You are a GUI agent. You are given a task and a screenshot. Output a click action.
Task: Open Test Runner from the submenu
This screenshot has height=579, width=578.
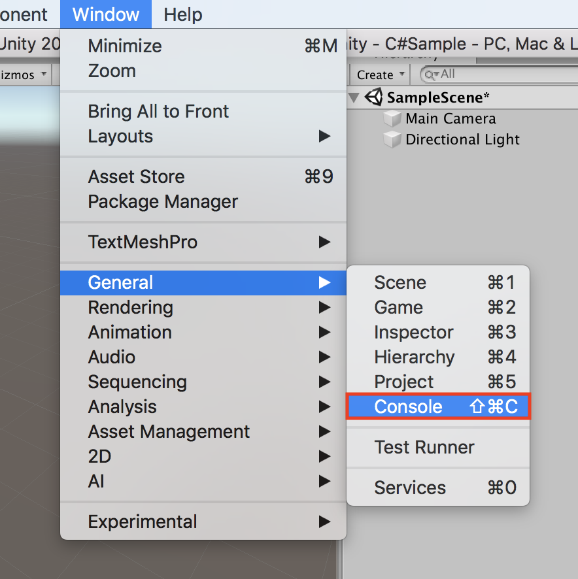424,447
